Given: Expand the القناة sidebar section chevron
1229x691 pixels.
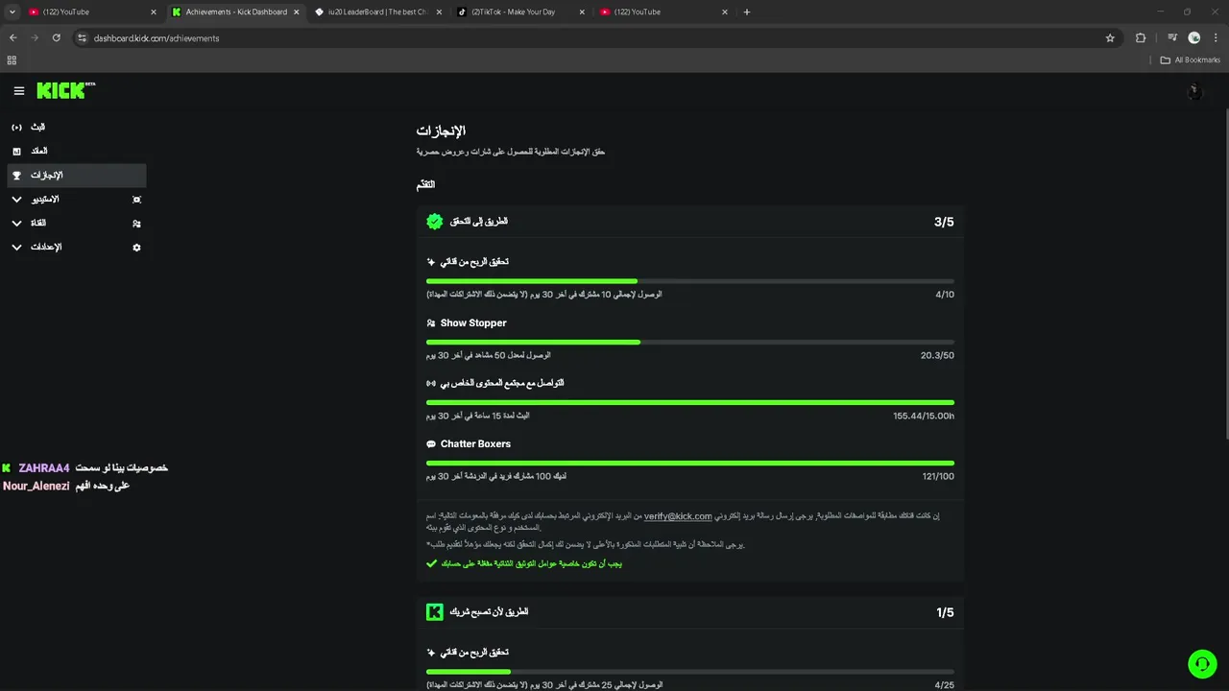Looking at the screenshot, I should click(x=16, y=223).
